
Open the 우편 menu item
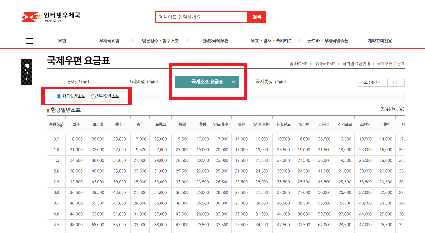click(62, 41)
